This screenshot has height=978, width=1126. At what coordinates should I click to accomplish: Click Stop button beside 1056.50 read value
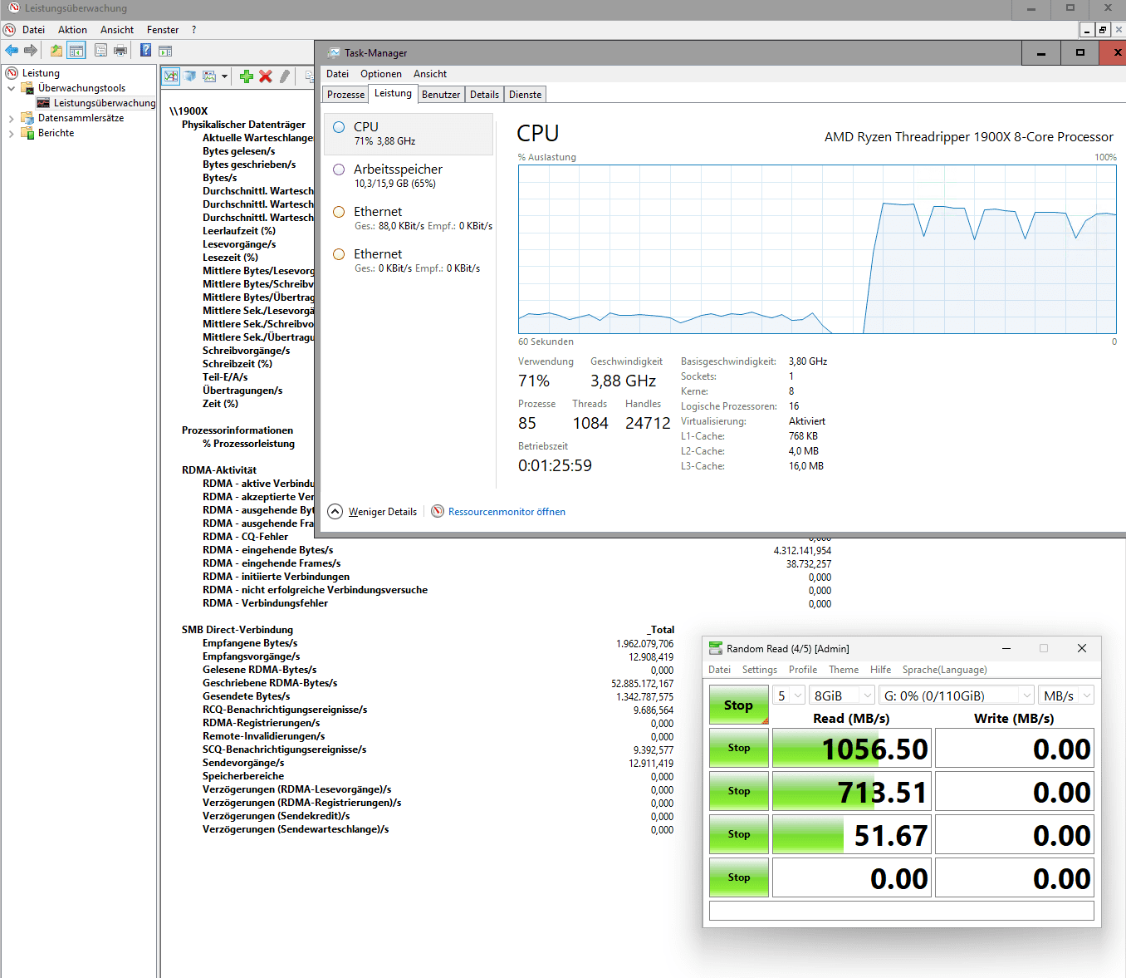tap(739, 748)
